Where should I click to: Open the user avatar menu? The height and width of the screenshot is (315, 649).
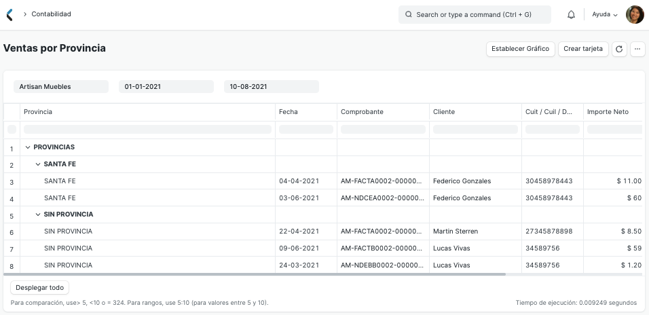(635, 14)
